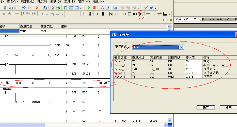Click the Undo arrow icon
This screenshot has width=237, height=127.
[24, 8]
